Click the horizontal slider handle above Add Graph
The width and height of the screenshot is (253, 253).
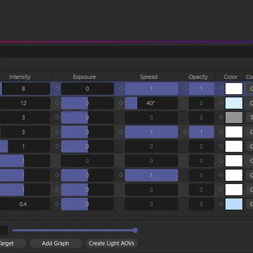tap(135, 230)
